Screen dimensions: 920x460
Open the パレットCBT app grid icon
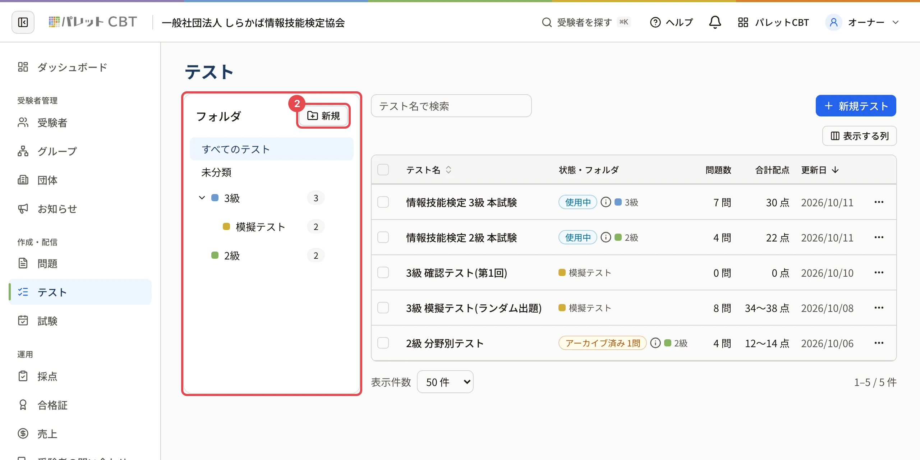point(743,22)
